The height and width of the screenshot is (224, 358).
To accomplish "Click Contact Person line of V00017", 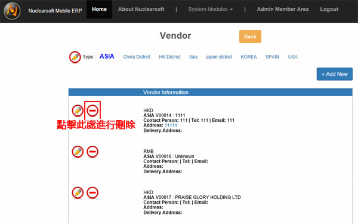I will point(175,202).
